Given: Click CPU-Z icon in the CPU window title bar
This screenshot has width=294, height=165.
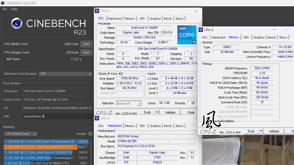Looking at the screenshot, I should click(x=97, y=11).
